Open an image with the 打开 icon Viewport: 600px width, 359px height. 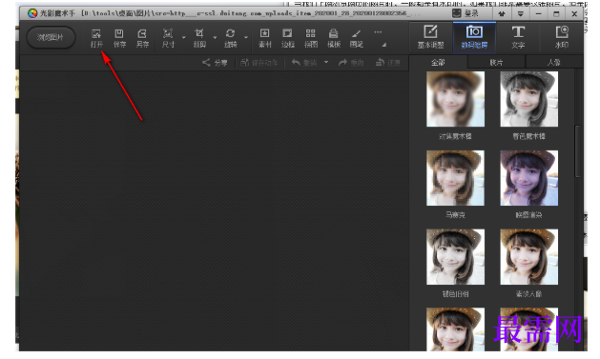pos(96,38)
